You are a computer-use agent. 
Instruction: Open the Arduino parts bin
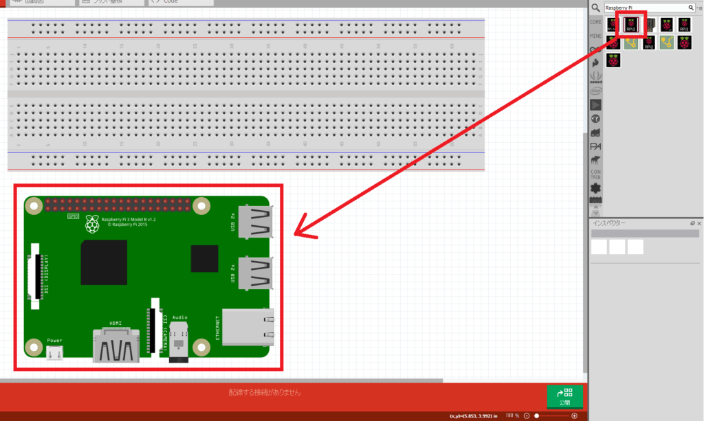pyautogui.click(x=595, y=49)
